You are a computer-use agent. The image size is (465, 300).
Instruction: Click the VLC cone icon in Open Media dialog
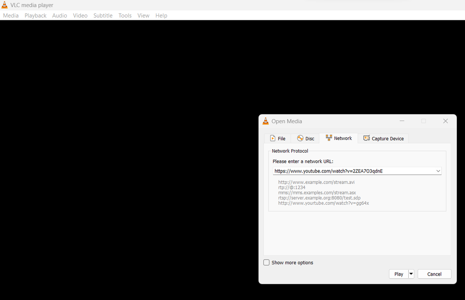pos(266,121)
